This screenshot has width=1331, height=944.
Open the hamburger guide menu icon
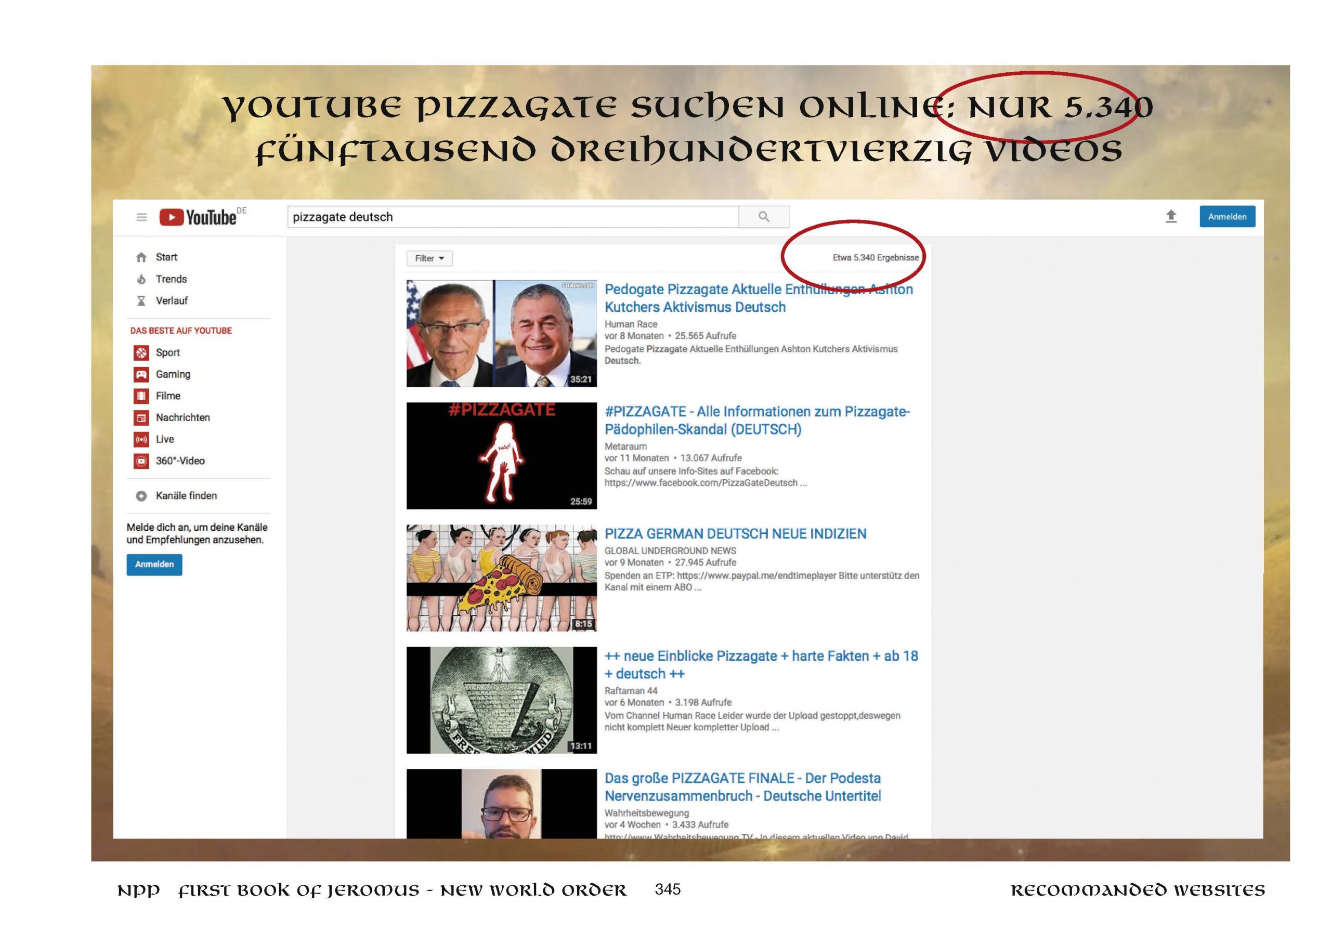[x=141, y=217]
